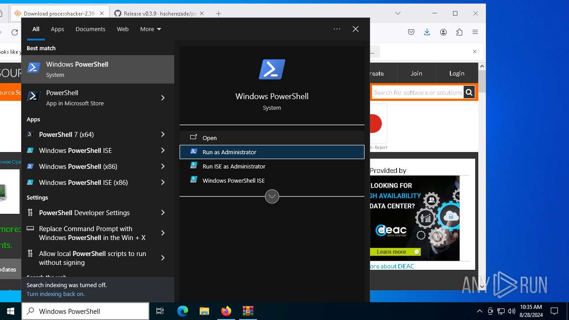Open Allow local PowerShell scripts setting
This screenshot has height=320, width=569.
coord(91,258)
